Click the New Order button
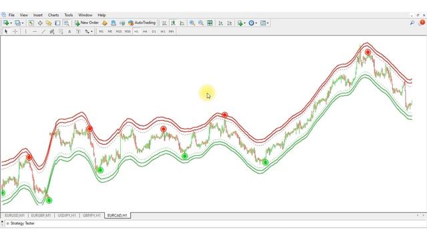 87,23
